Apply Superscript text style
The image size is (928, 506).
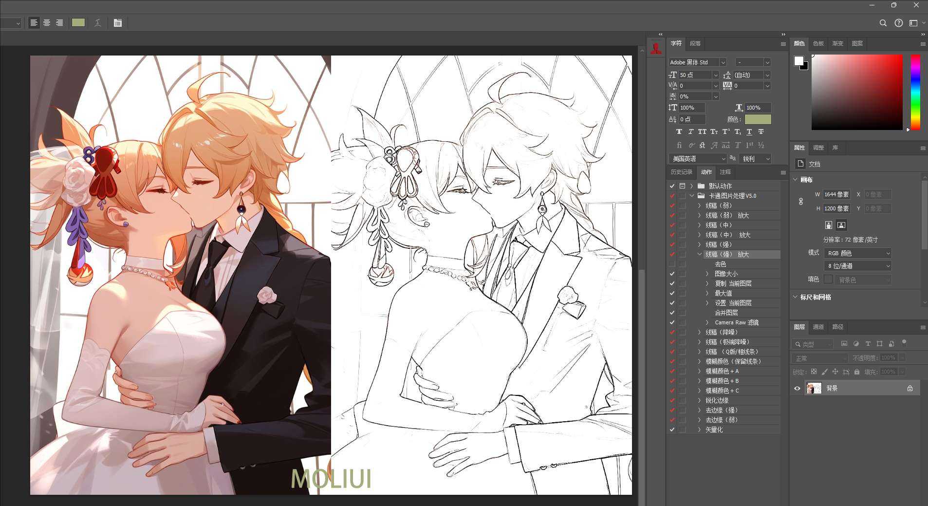[x=725, y=132]
